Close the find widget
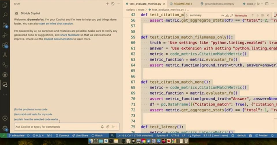 tap(268, 15)
